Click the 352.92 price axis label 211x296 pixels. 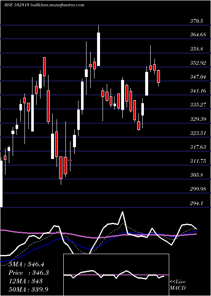(x=198, y=63)
